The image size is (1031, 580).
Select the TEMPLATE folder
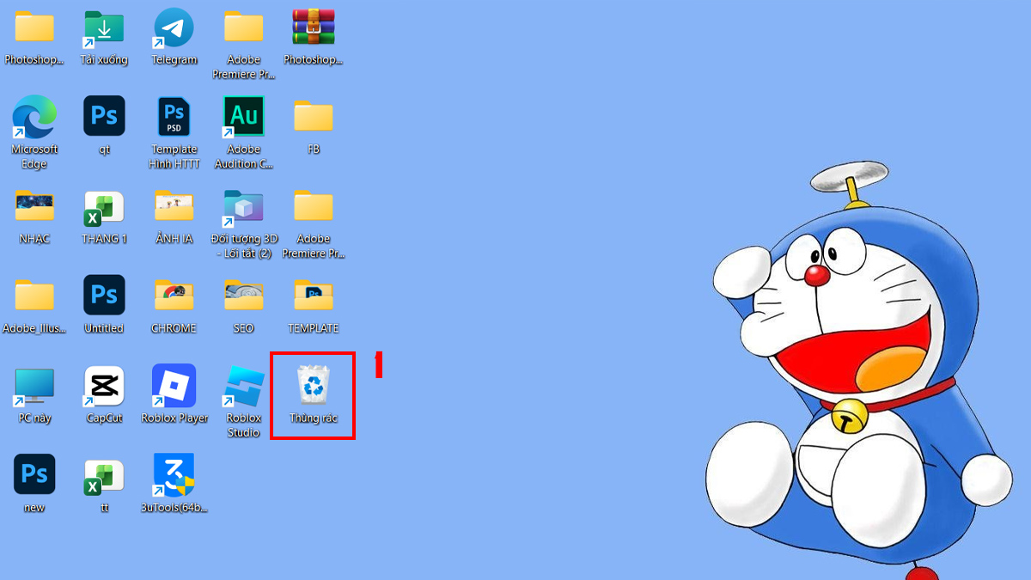click(x=314, y=296)
